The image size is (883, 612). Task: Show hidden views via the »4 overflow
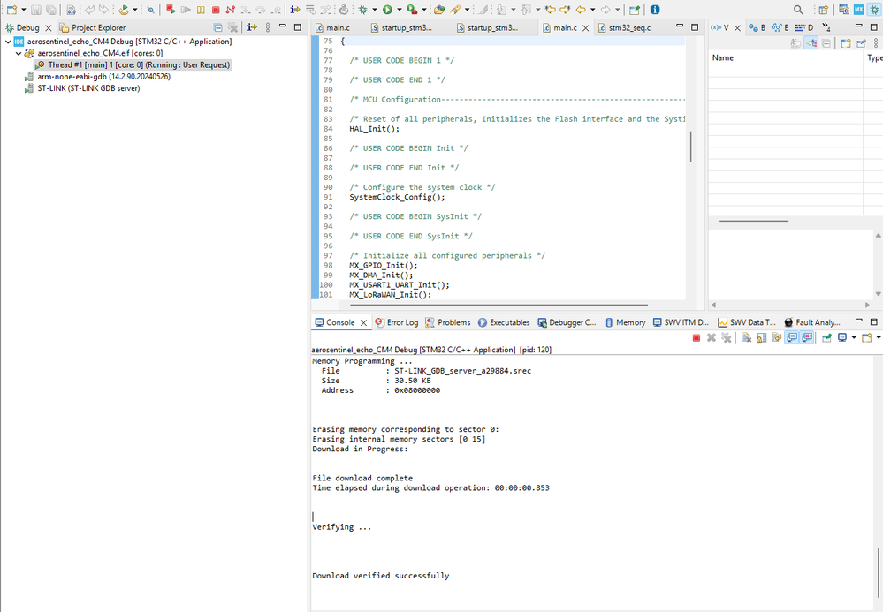pos(826,27)
